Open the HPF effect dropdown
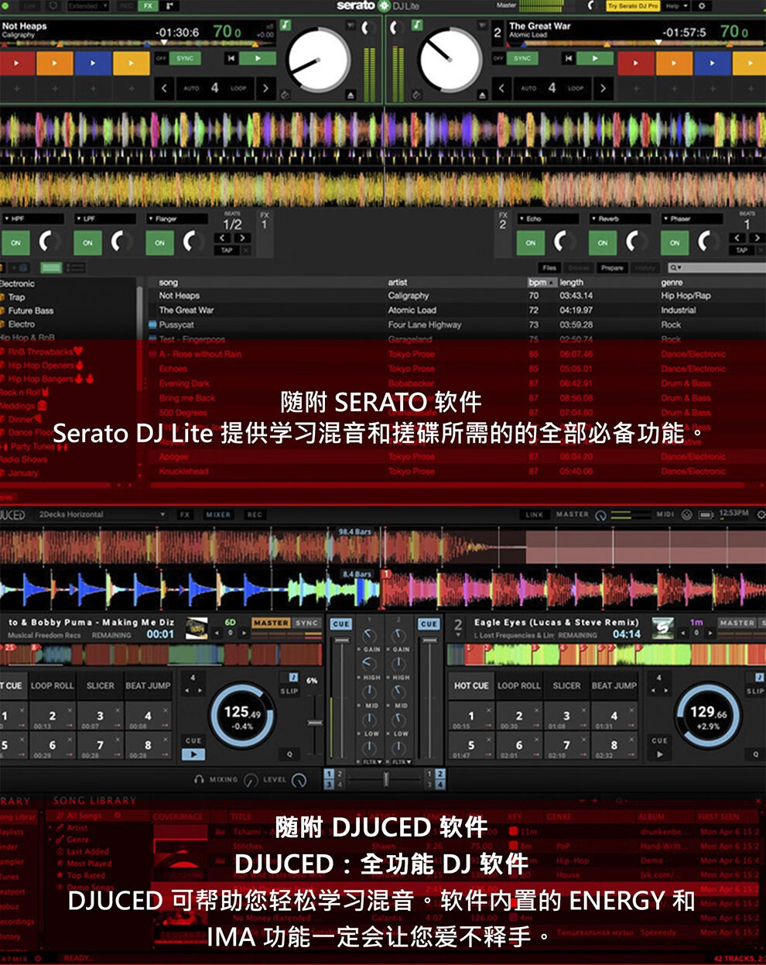The width and height of the screenshot is (766, 965). (32, 218)
